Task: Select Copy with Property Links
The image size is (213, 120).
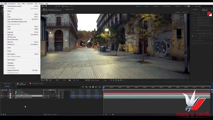Action: point(22,19)
